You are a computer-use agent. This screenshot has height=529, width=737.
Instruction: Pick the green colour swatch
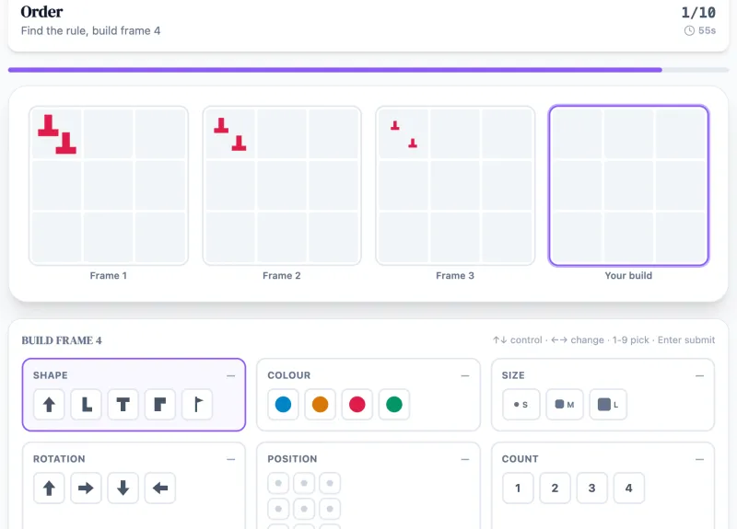(x=394, y=404)
